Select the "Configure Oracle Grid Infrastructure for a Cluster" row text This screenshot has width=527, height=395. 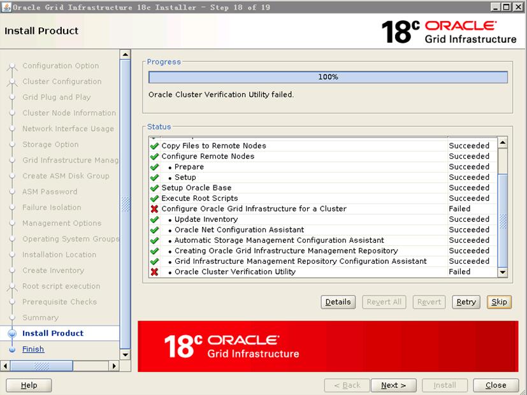pos(254,209)
